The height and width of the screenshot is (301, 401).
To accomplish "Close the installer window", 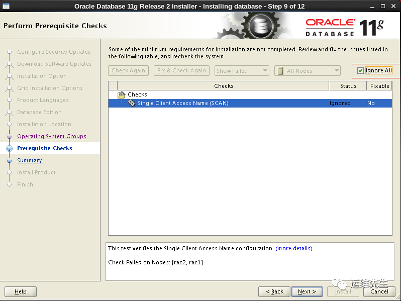I will (x=393, y=6).
